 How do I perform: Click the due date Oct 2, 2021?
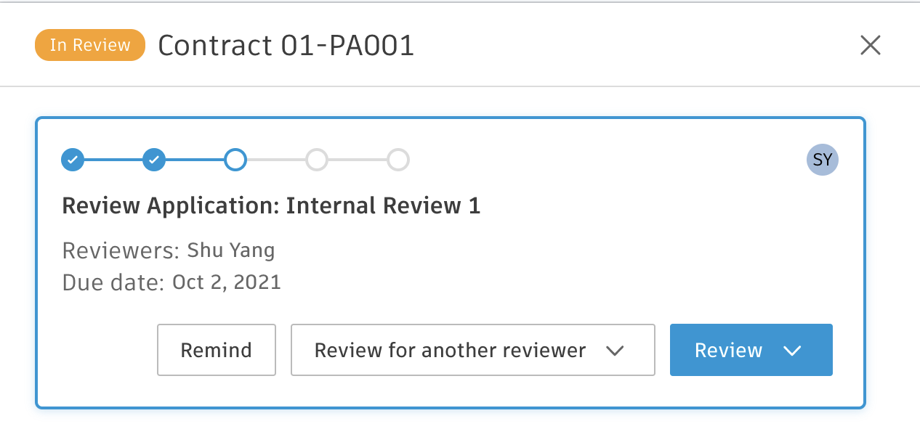226,282
